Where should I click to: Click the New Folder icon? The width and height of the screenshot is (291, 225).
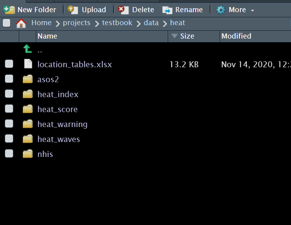point(9,10)
